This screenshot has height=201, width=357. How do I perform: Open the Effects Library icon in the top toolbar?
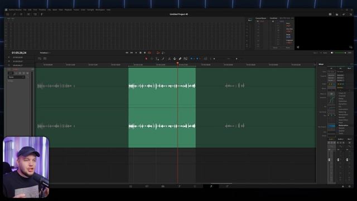coord(15,14)
